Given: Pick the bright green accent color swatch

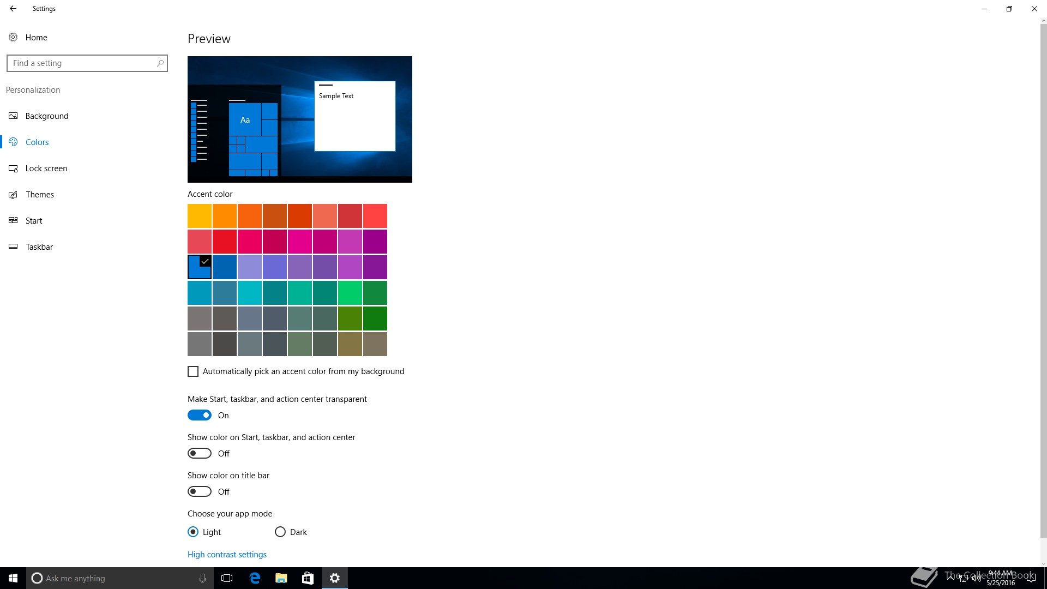Looking at the screenshot, I should [x=350, y=293].
